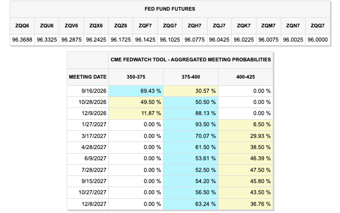
Task: Click the ZQZ6 contract header
Action: click(x=120, y=26)
